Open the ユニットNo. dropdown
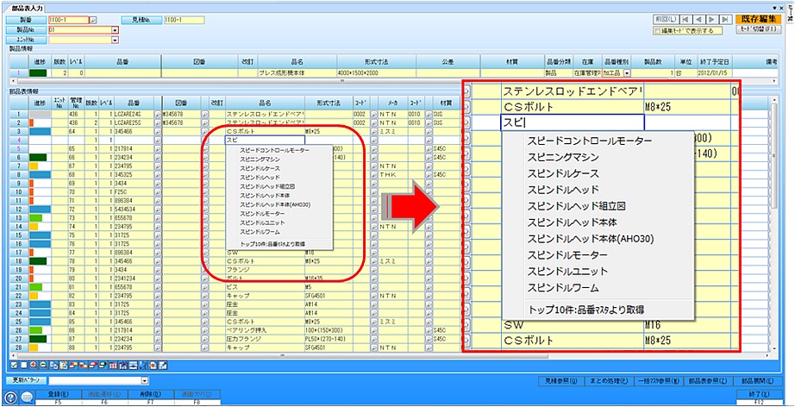Screen dimensions: 795x407 115,40
